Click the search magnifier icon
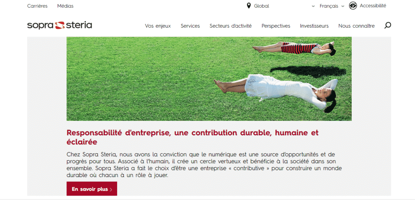 (x=387, y=26)
